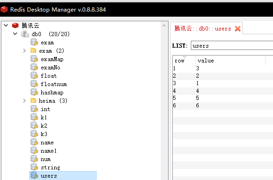Click the key icon beside users
273x180 pixels.
coord(34,175)
